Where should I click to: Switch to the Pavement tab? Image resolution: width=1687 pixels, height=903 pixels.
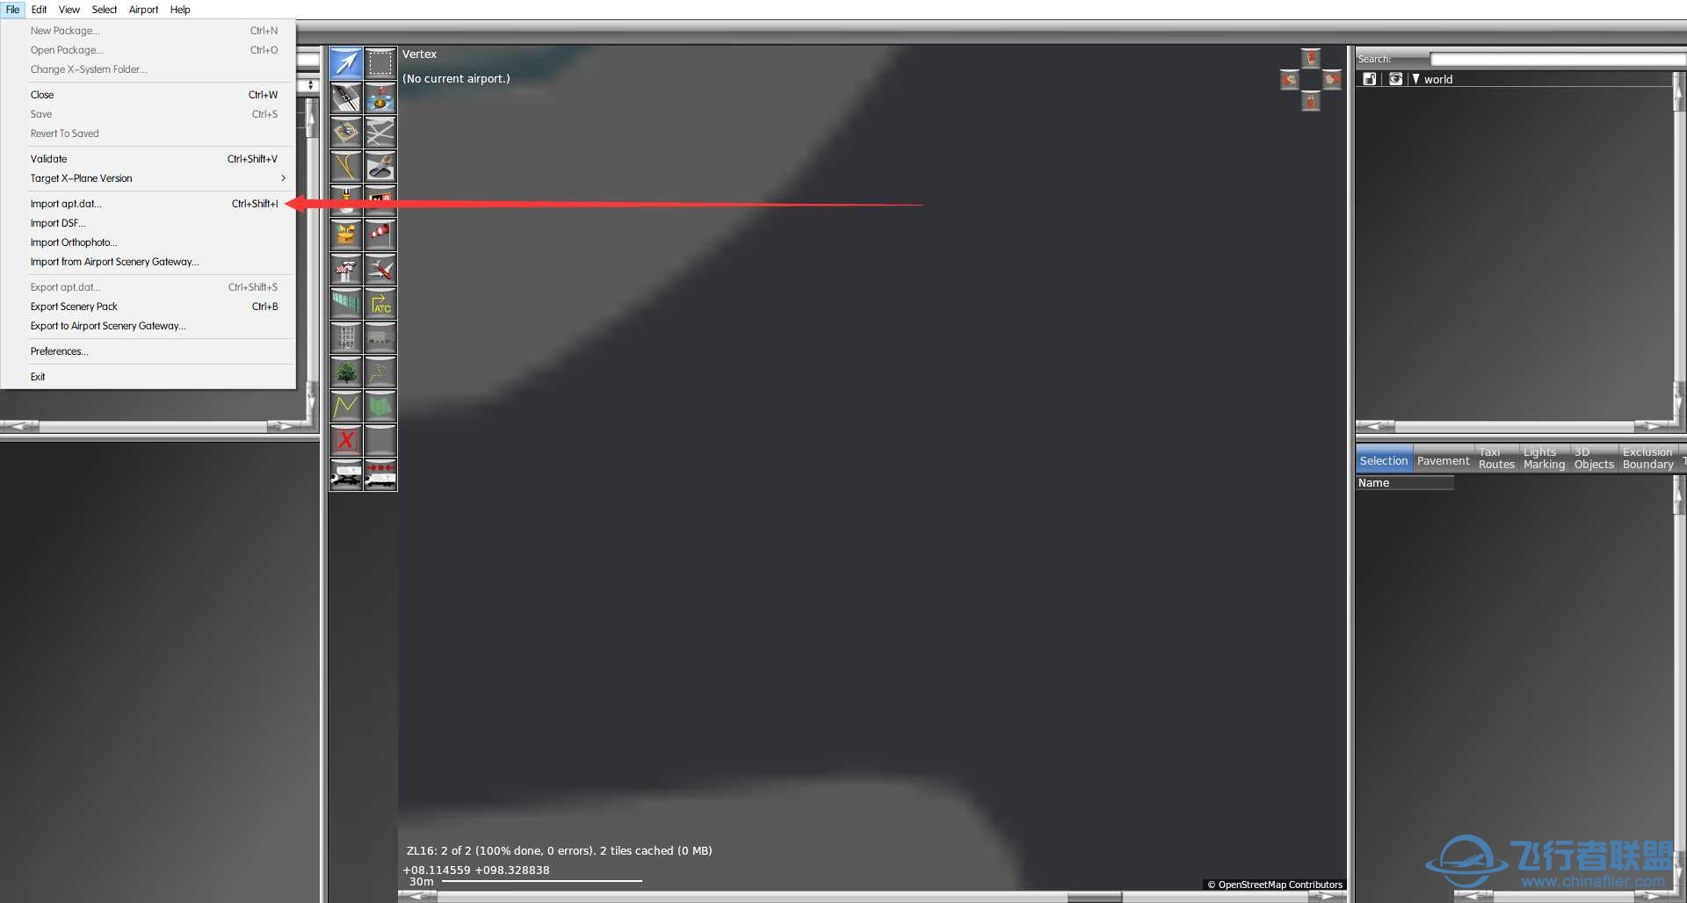1443,460
